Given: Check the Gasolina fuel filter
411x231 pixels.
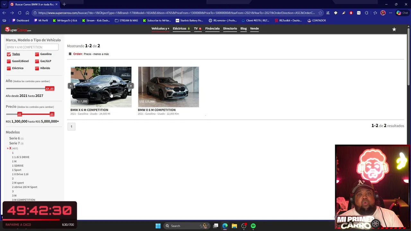Looking at the screenshot, I should pos(37,54).
